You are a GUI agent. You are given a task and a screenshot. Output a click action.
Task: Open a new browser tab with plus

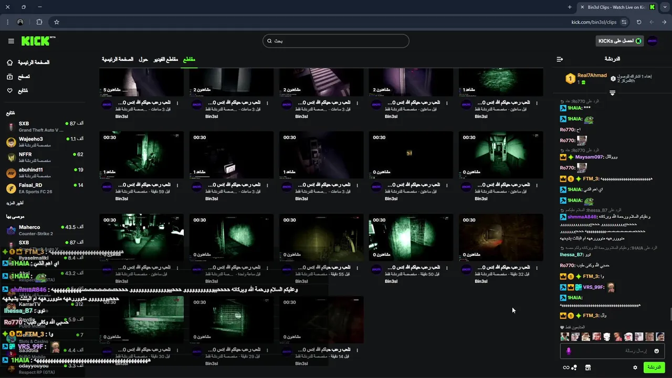(x=570, y=7)
